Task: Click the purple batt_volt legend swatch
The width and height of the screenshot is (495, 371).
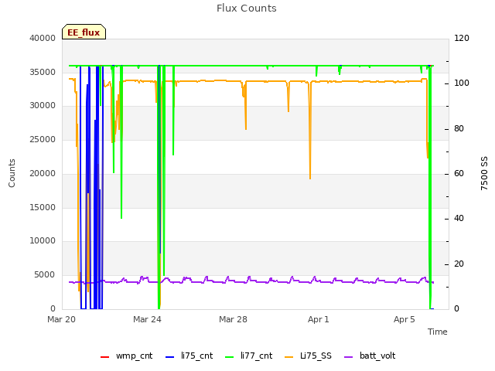Action: click(348, 357)
